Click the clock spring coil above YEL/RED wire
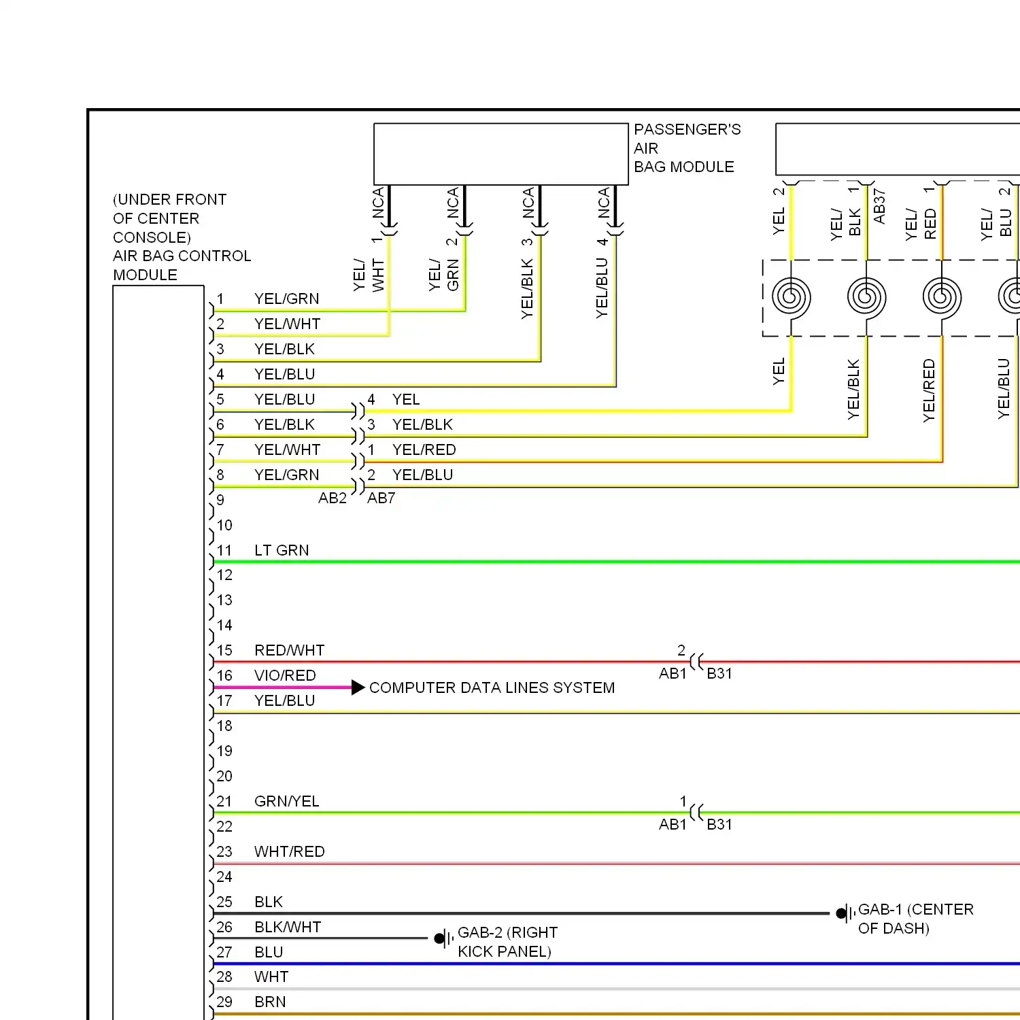Viewport: 1020px width, 1020px height. [942, 297]
